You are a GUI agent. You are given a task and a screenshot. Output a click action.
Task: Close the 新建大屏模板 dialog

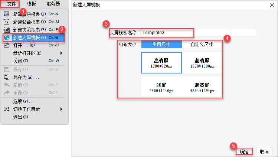tap(272, 5)
